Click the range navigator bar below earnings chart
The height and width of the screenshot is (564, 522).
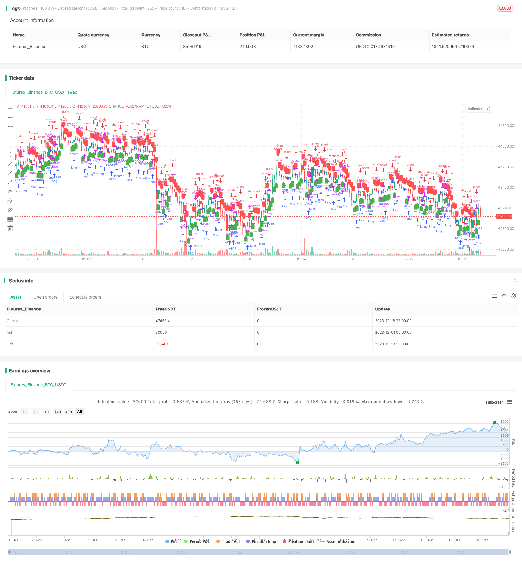(x=259, y=552)
